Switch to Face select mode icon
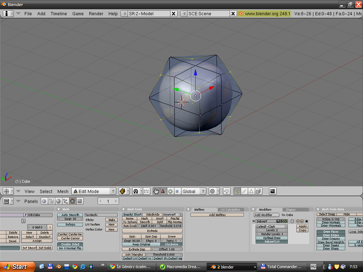Viewport: 363px width, 272px height. pyautogui.click(x=251, y=191)
